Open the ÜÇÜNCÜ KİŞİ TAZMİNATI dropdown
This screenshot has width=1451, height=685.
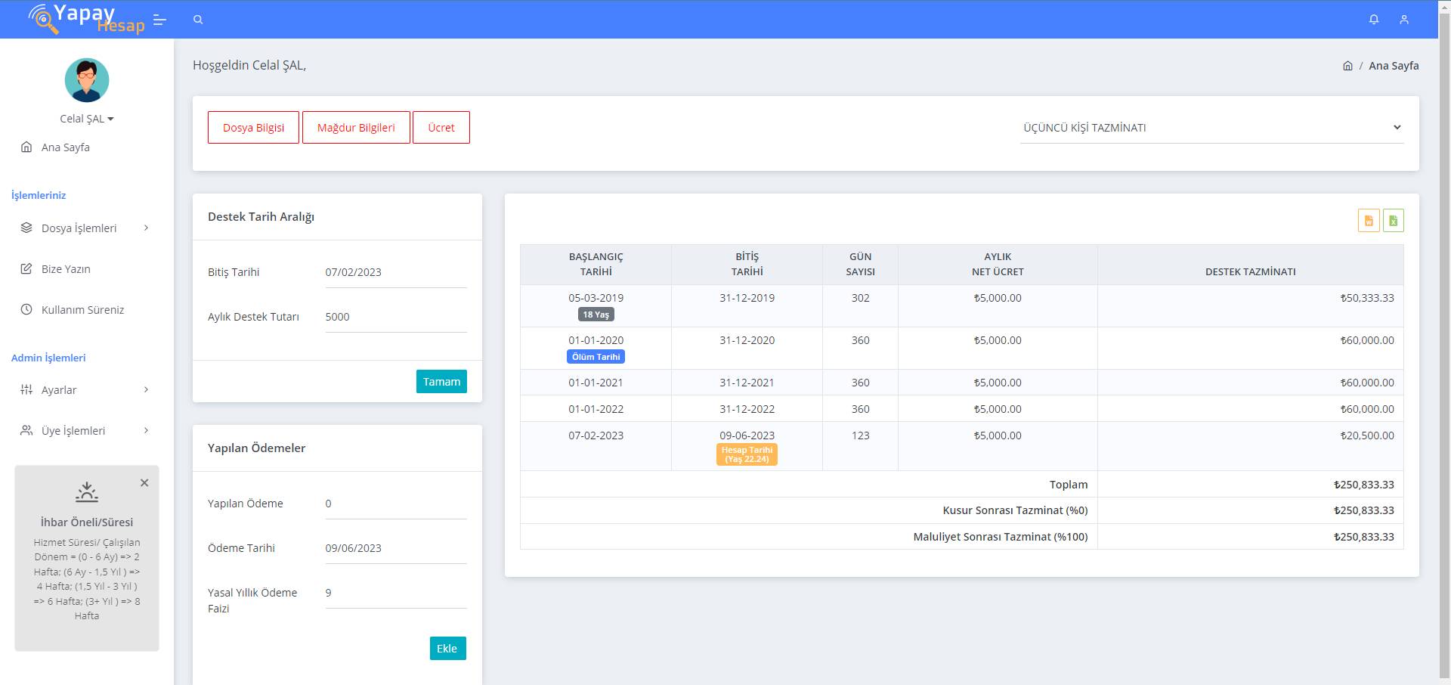1211,128
